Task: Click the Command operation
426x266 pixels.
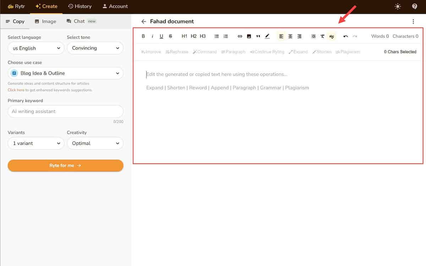Action: point(204,52)
